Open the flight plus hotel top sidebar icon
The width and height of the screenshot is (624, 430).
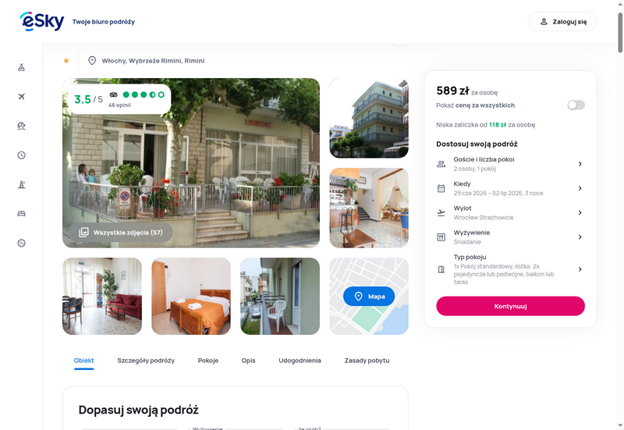[x=22, y=67]
